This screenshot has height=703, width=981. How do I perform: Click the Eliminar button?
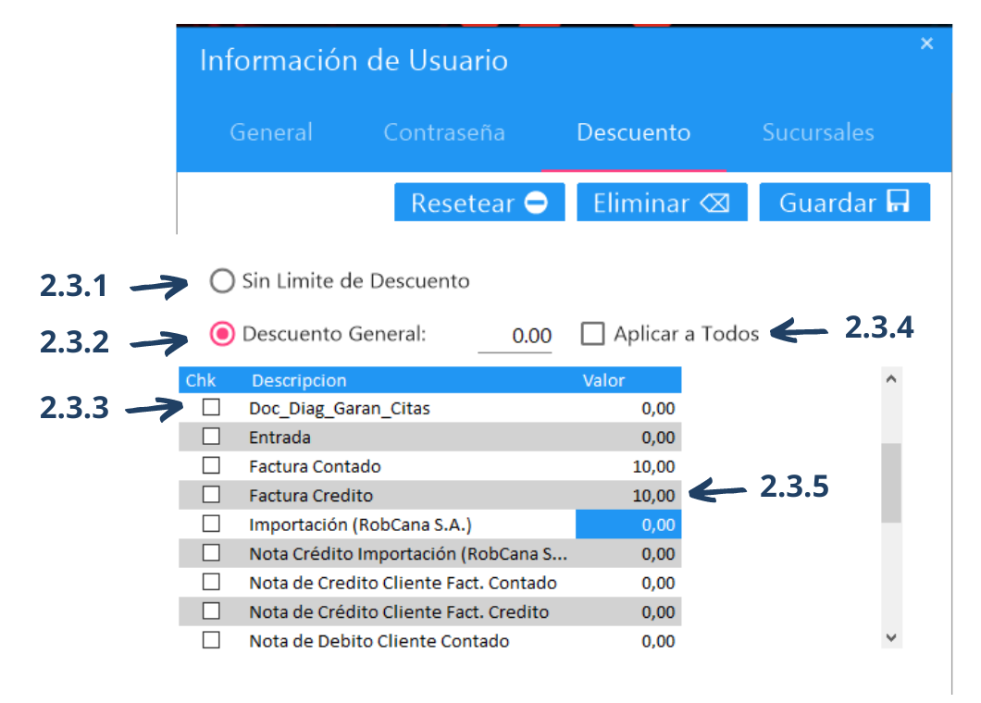click(x=662, y=203)
